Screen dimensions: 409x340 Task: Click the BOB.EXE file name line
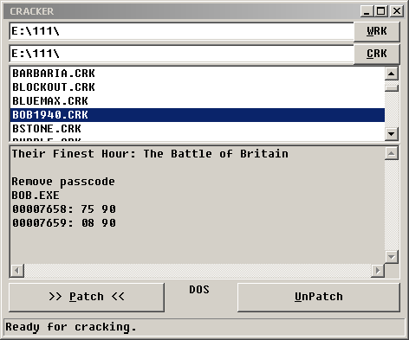point(36,196)
